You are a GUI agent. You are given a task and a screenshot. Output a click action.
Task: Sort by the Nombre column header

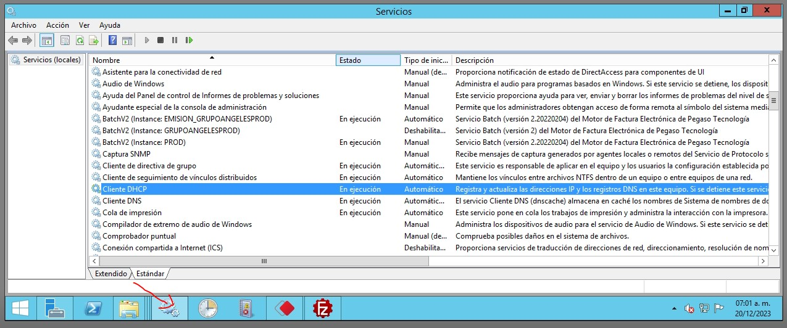coord(212,60)
